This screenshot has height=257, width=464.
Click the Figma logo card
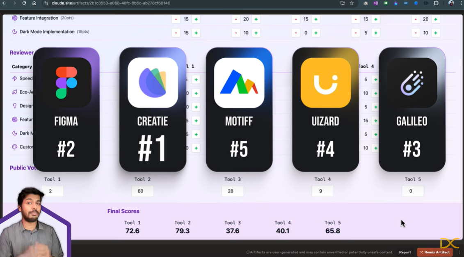[x=66, y=110]
